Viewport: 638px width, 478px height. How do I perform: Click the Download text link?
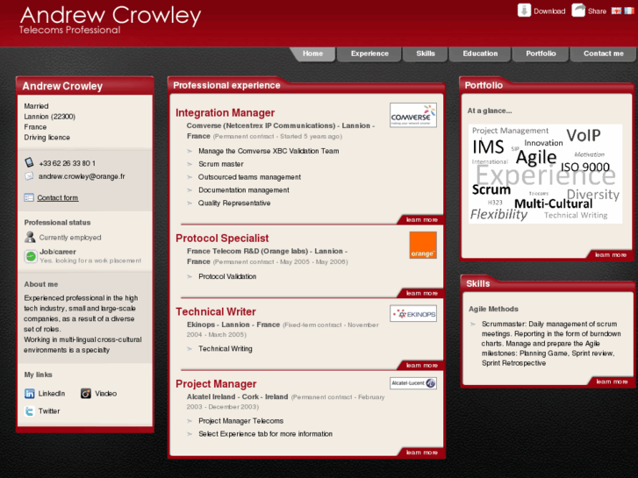click(549, 11)
